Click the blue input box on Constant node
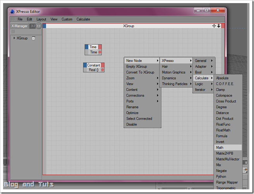 click(85, 65)
